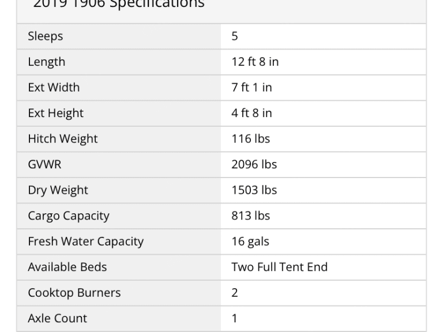Select the 4 ft 8 in value
Screen dimensions: 443x332
tap(251, 113)
